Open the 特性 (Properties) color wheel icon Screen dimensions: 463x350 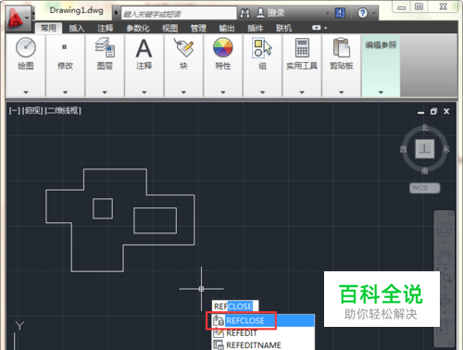(223, 47)
